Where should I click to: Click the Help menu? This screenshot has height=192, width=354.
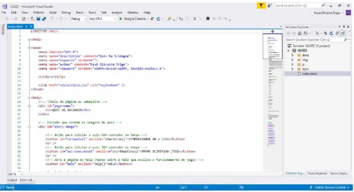147,12
